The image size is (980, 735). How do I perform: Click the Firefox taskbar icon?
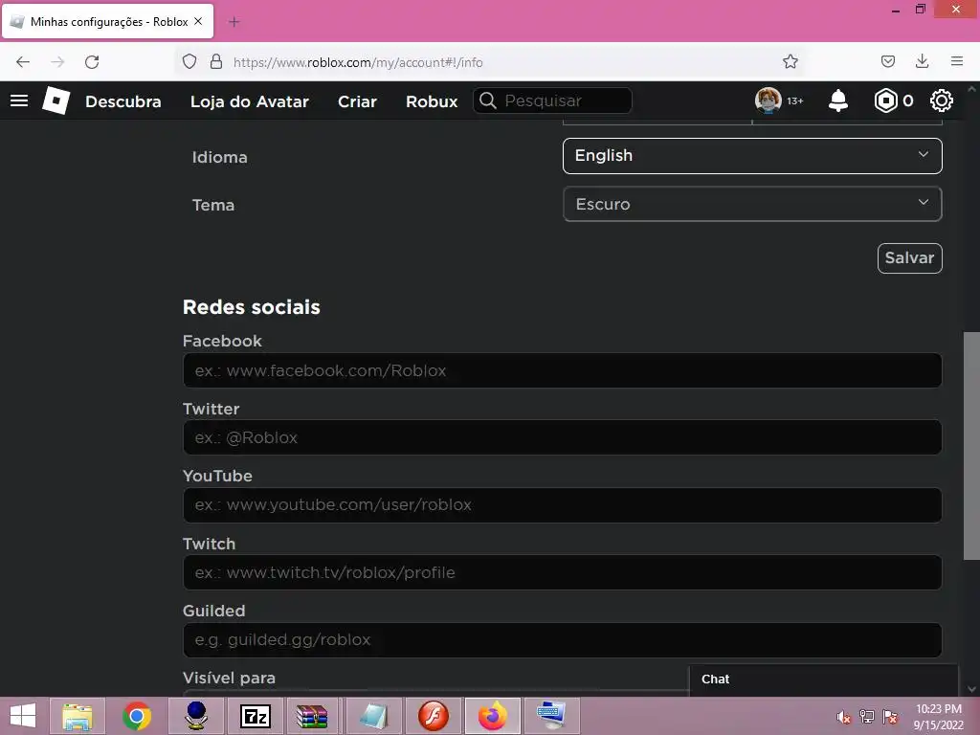coord(493,716)
